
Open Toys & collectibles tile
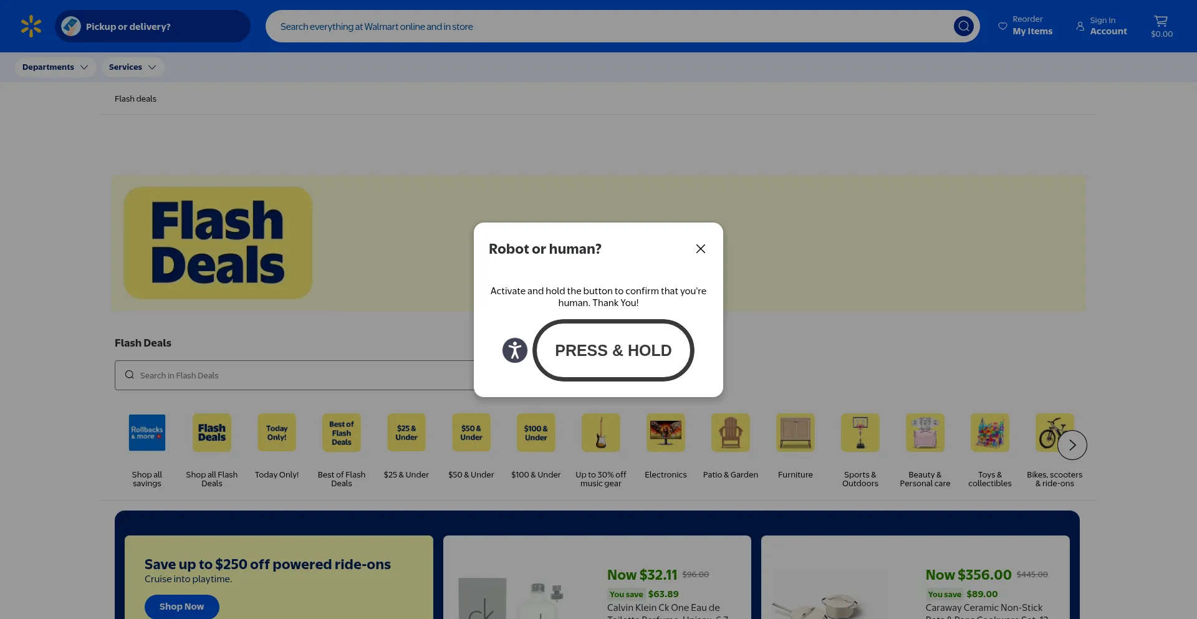pyautogui.click(x=990, y=451)
